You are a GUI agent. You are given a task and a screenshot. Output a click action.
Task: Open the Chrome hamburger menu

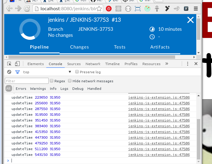(x=196, y=8)
